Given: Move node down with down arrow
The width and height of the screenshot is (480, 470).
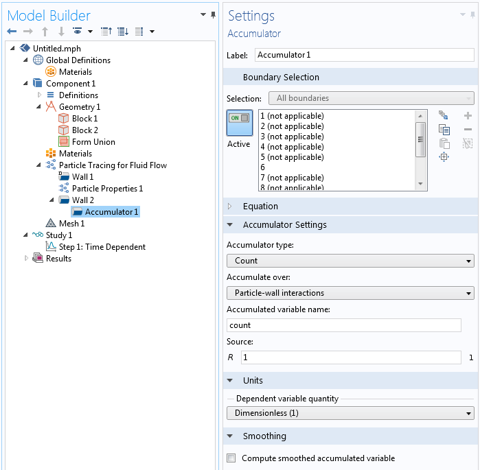Looking at the screenshot, I should [62, 31].
